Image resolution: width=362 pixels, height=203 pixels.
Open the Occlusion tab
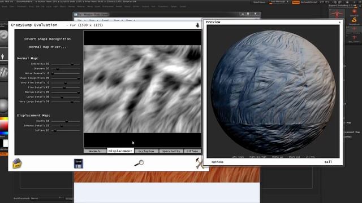point(146,151)
